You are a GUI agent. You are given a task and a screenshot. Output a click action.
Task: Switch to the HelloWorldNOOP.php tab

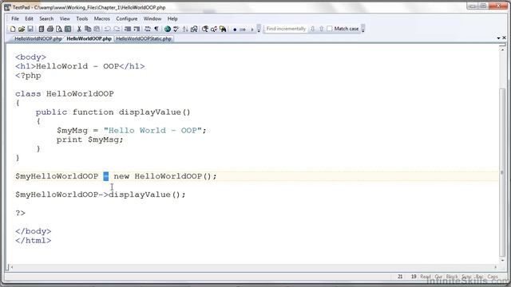coord(38,39)
